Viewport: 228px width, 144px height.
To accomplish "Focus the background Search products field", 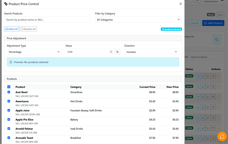I will (x=205, y=57).
